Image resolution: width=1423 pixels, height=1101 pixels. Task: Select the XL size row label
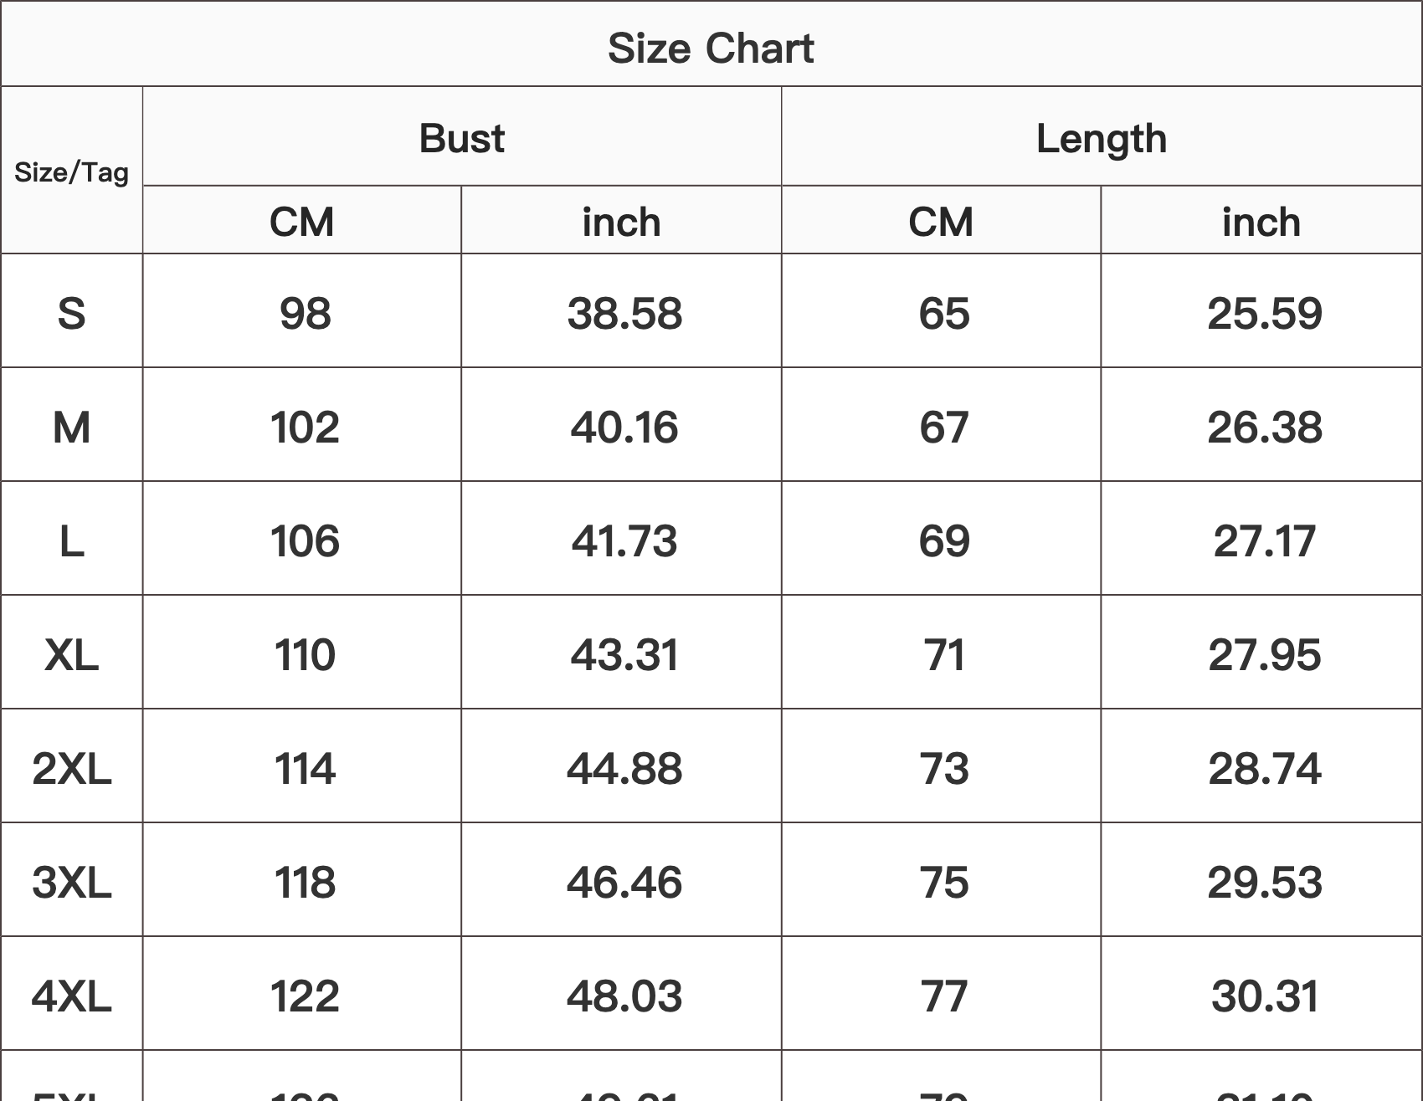71,654
